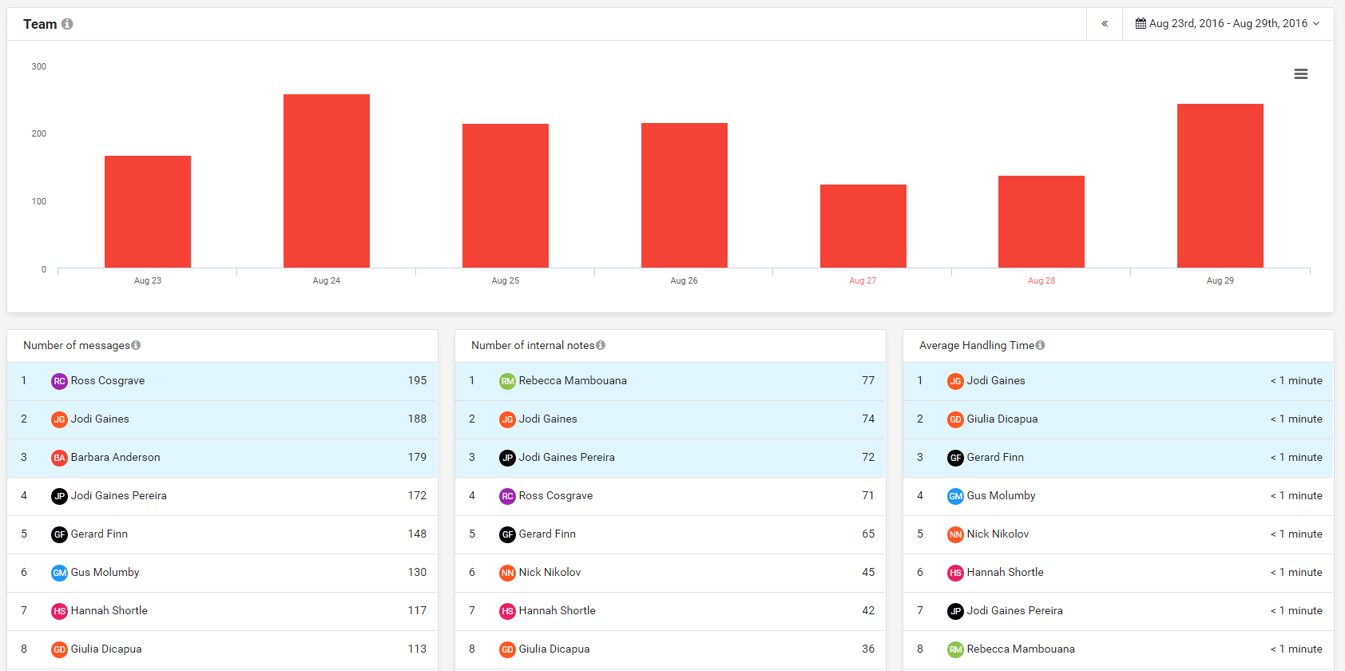Select Gus Molumby name in messages list
The height and width of the screenshot is (671, 1345).
(105, 572)
